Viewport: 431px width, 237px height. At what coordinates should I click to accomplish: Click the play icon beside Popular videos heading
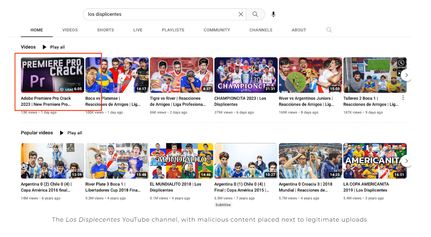click(x=62, y=133)
